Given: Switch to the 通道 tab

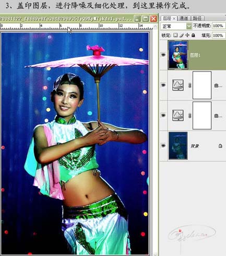Looking at the screenshot, I should pyautogui.click(x=184, y=18).
